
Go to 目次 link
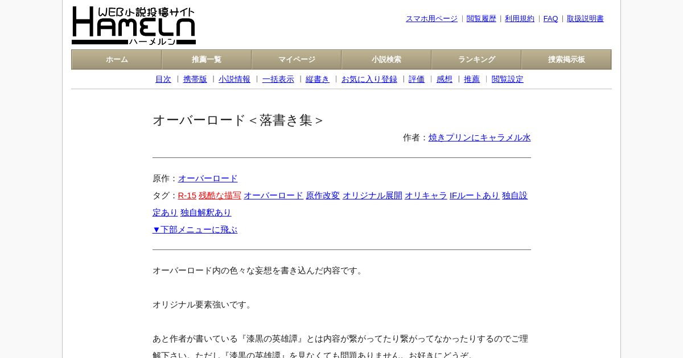(163, 80)
